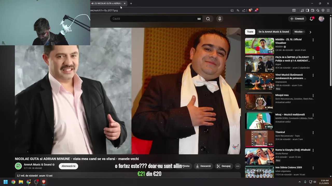
Task: Open more actions three-dot button under video
Action: (x=238, y=166)
